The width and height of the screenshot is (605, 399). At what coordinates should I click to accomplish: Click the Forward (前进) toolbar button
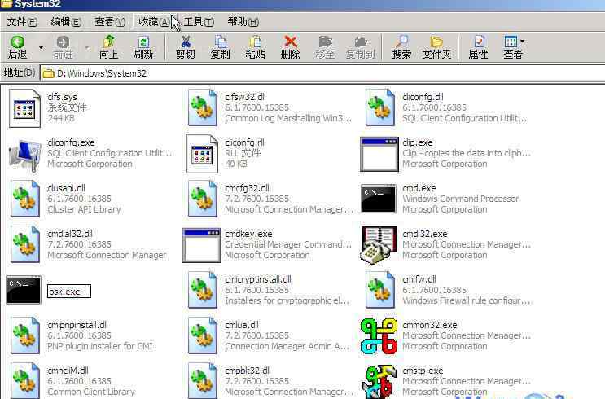63,47
